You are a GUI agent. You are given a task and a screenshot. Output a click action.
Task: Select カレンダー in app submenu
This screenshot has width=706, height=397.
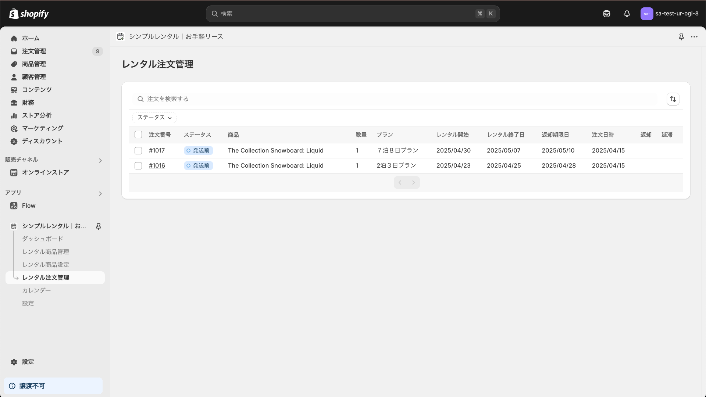tap(36, 290)
